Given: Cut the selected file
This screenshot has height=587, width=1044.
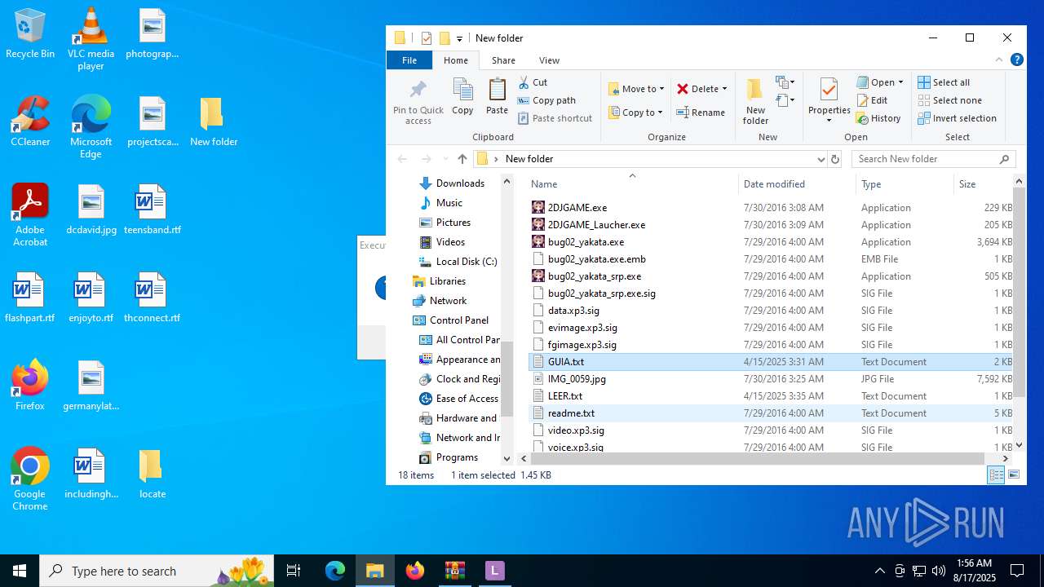Looking at the screenshot, I should pyautogui.click(x=533, y=82).
